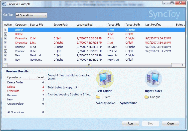The height and width of the screenshot is (131, 188).
Task: Click the H2O.txt target file cell
Action: (112, 51)
